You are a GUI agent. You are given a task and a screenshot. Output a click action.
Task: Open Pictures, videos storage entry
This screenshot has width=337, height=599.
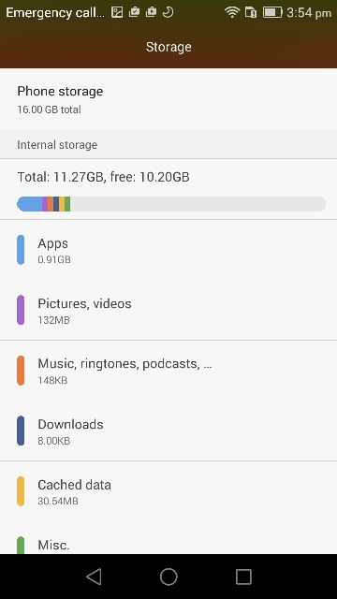tap(168, 310)
